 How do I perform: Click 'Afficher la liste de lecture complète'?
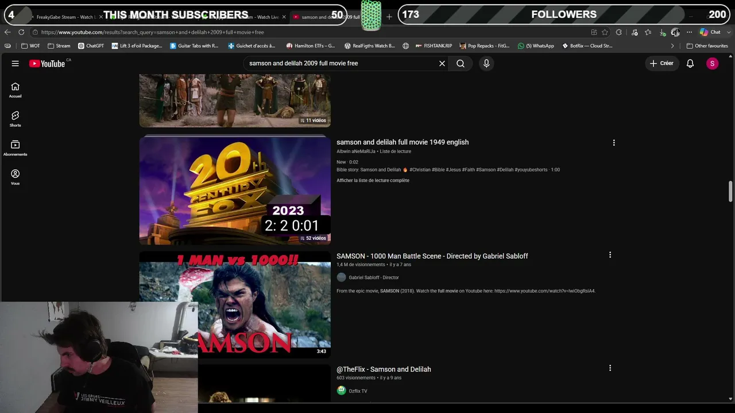tap(373, 181)
